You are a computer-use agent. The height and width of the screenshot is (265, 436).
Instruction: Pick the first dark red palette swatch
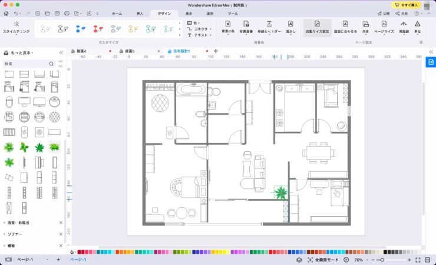[79, 252]
